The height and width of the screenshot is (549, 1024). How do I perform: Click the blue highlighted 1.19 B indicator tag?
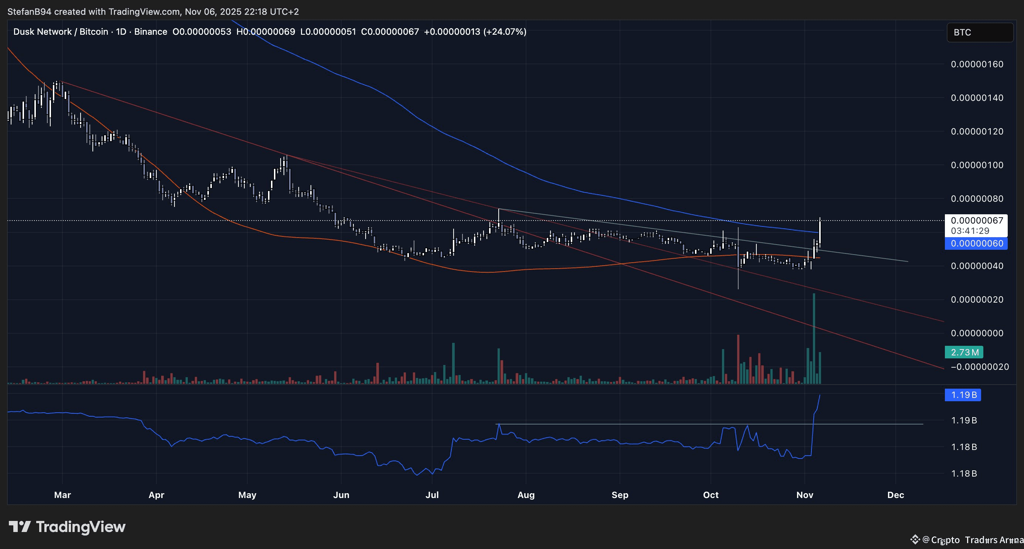click(963, 395)
